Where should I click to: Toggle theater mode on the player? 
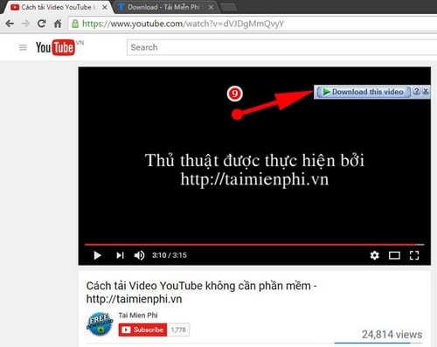(x=394, y=255)
